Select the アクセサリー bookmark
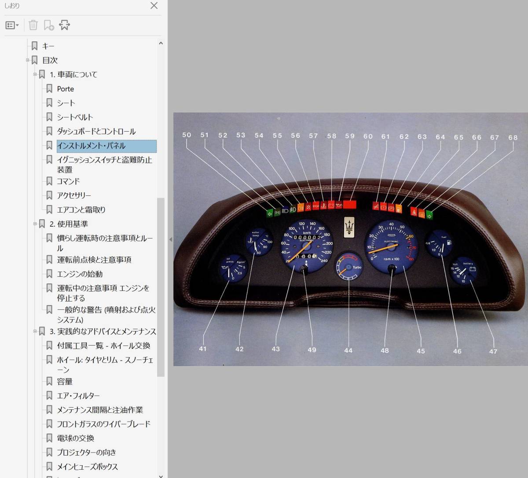The width and height of the screenshot is (528, 478). (x=74, y=195)
